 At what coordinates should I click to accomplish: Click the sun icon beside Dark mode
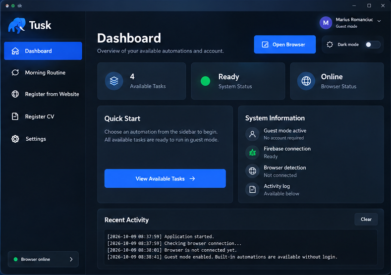pyautogui.click(x=330, y=45)
